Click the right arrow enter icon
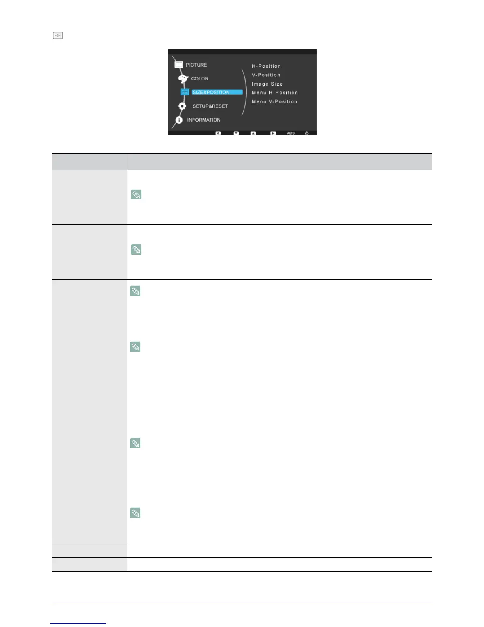Viewport: 484px width, 627px height. [x=273, y=133]
